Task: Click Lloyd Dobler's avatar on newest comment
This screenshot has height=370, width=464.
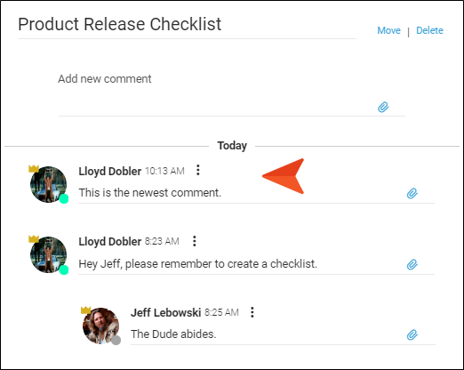Action: click(48, 184)
